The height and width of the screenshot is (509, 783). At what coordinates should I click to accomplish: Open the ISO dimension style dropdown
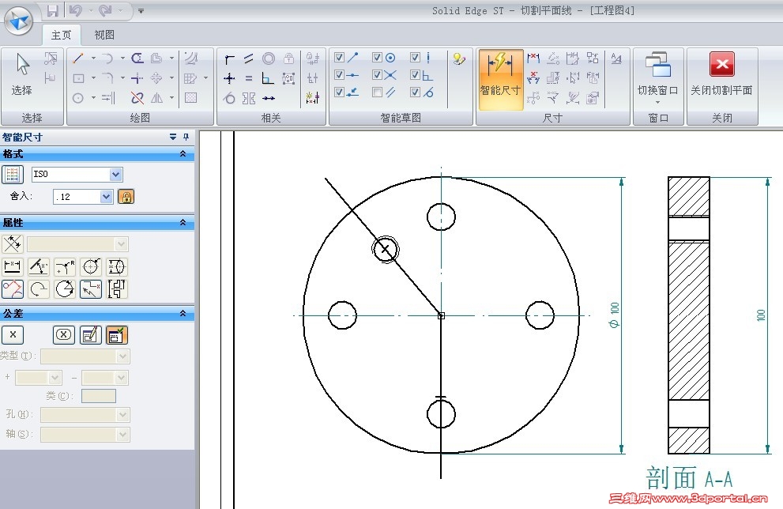[116, 175]
